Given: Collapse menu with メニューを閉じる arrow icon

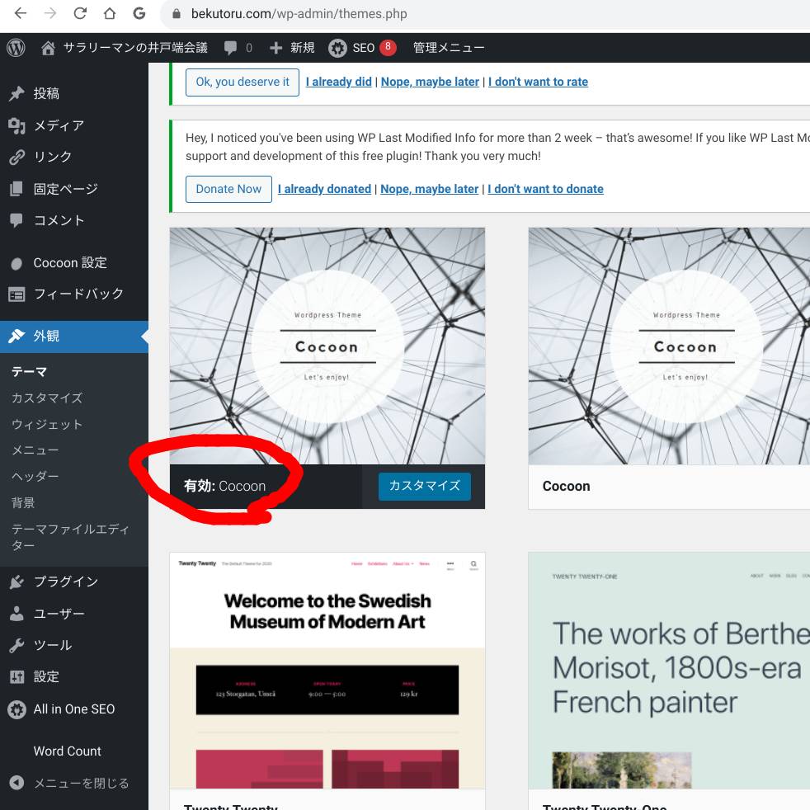Looking at the screenshot, I should (x=16, y=783).
